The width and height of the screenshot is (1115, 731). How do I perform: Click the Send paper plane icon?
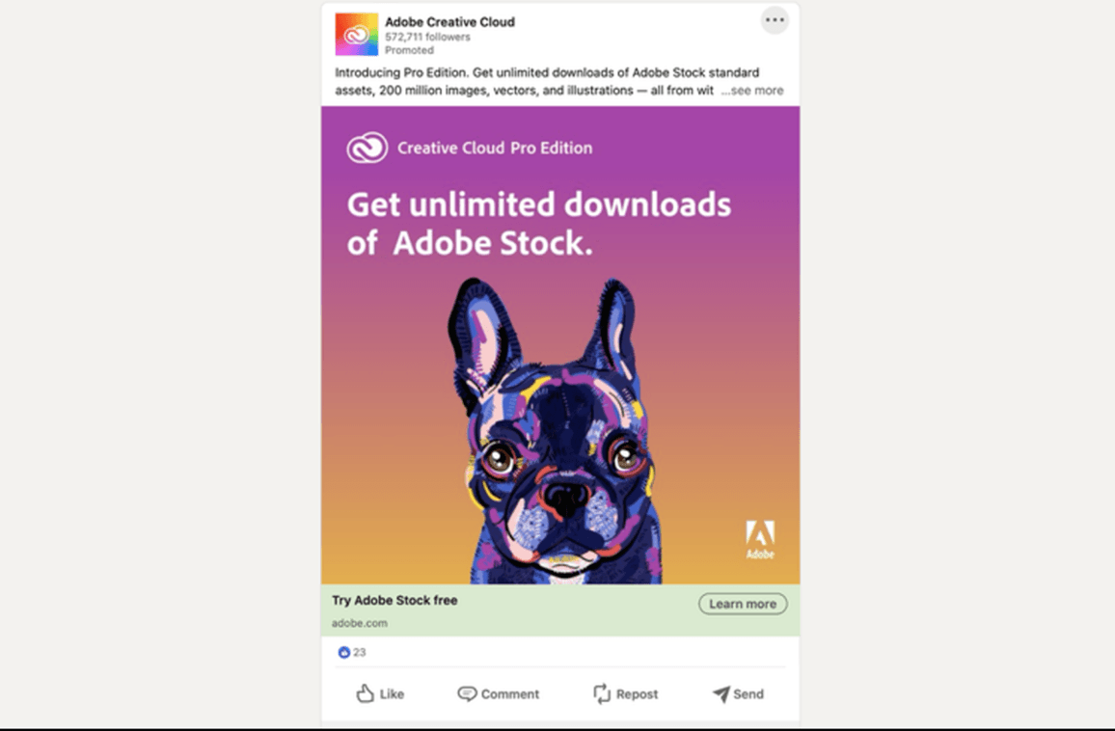click(720, 693)
